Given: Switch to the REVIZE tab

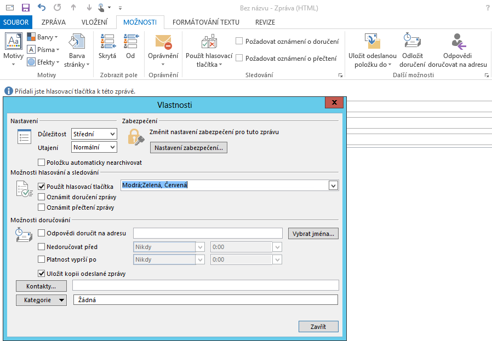Looking at the screenshot, I should [x=265, y=22].
